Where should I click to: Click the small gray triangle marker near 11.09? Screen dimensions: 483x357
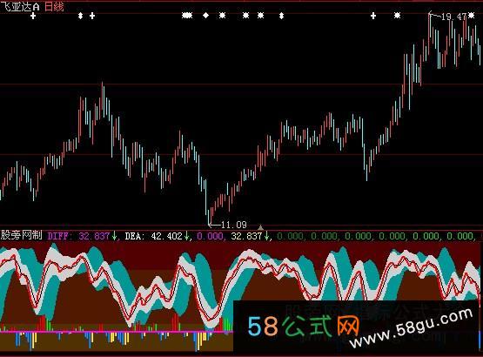pos(260,227)
